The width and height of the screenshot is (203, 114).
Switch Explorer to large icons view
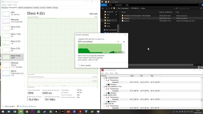point(202,67)
